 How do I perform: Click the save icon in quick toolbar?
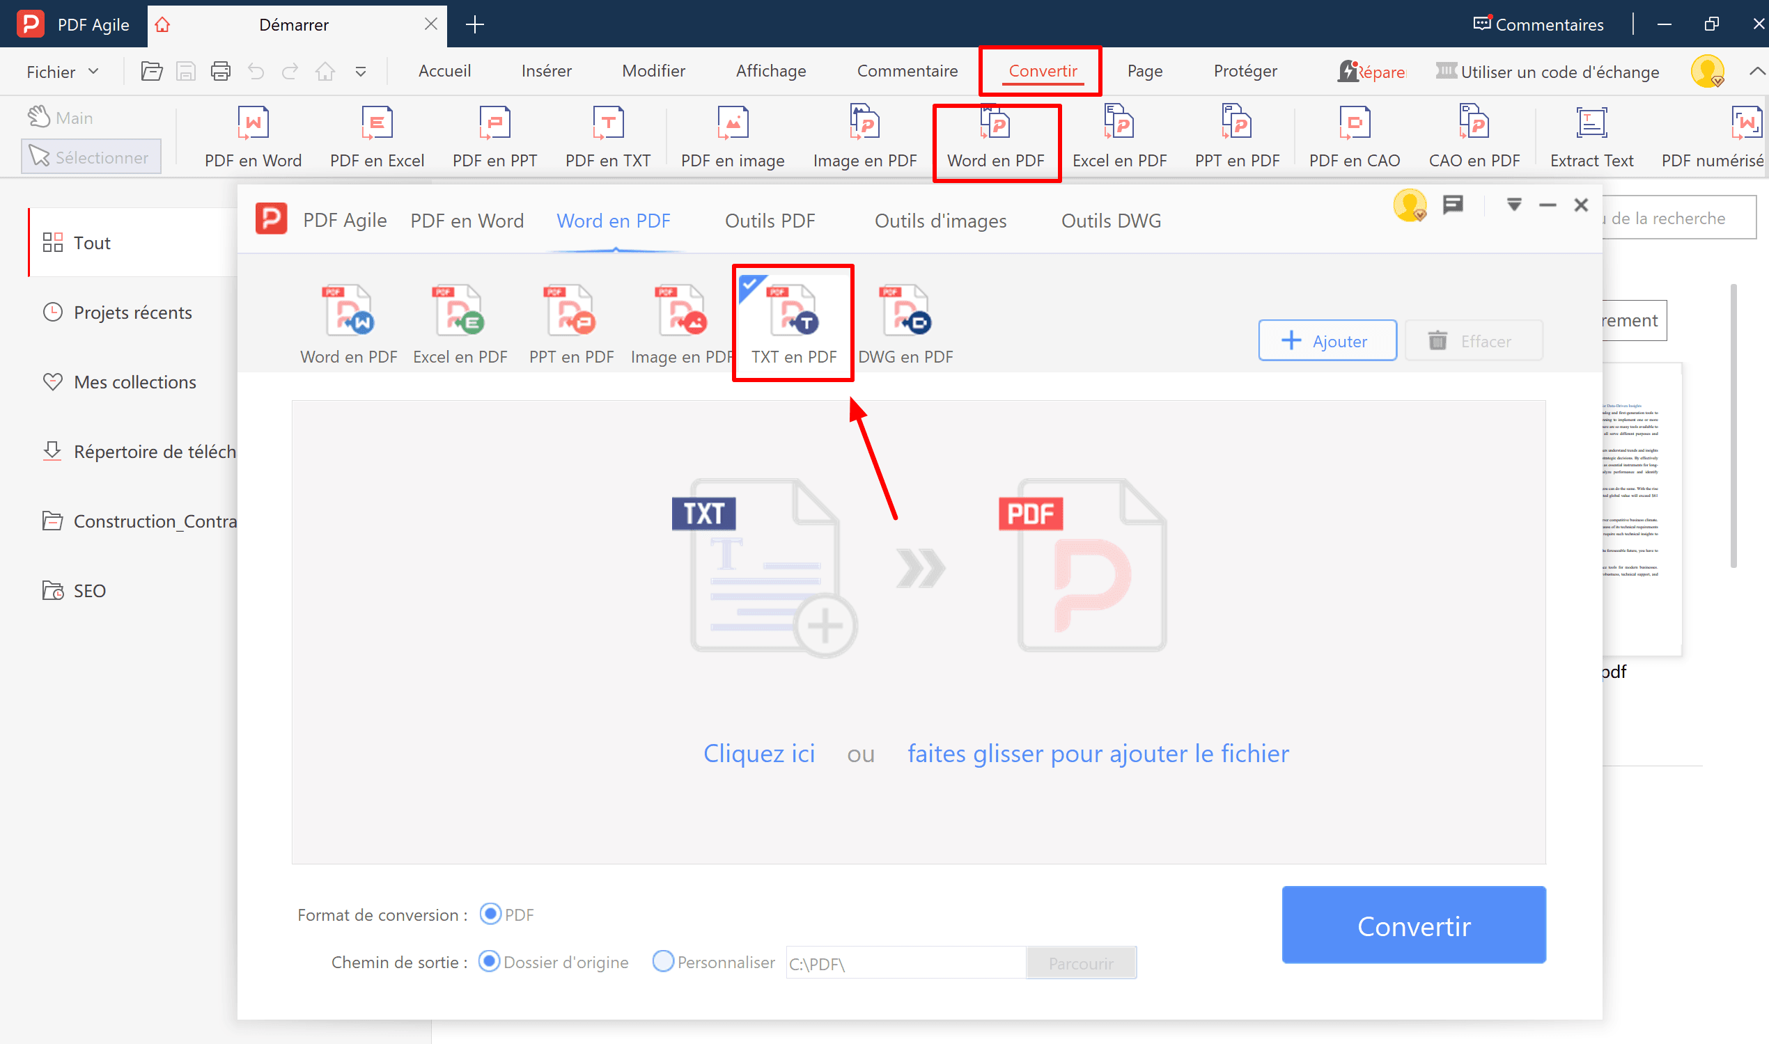(x=186, y=71)
